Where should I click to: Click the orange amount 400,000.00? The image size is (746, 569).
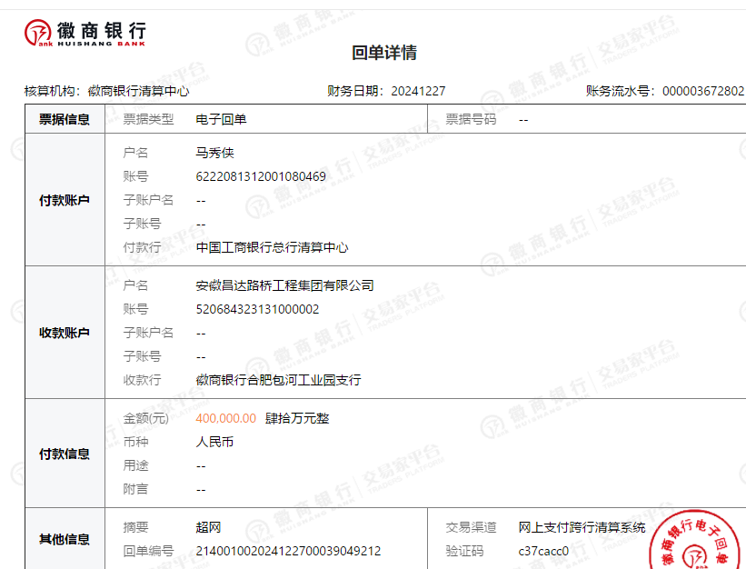(x=225, y=418)
